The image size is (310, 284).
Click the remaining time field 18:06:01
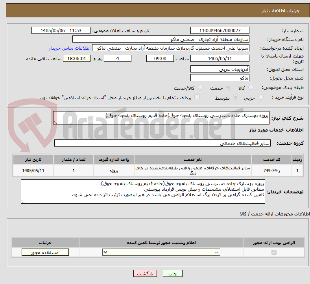pos(77,58)
